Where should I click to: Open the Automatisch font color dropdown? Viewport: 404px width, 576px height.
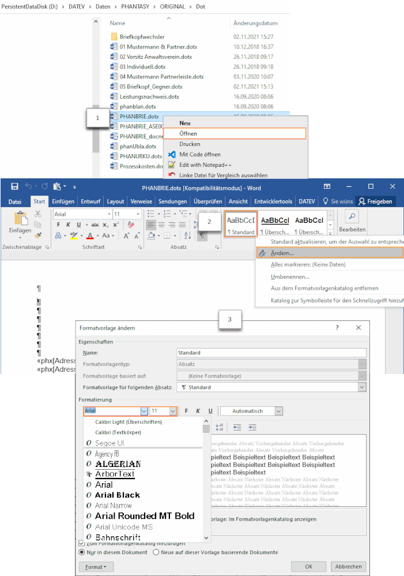click(278, 411)
